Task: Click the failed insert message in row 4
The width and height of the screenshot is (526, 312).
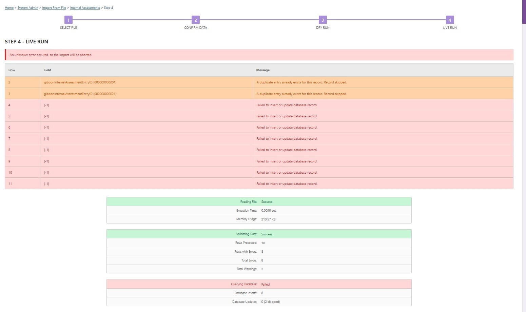Action: click(287, 105)
